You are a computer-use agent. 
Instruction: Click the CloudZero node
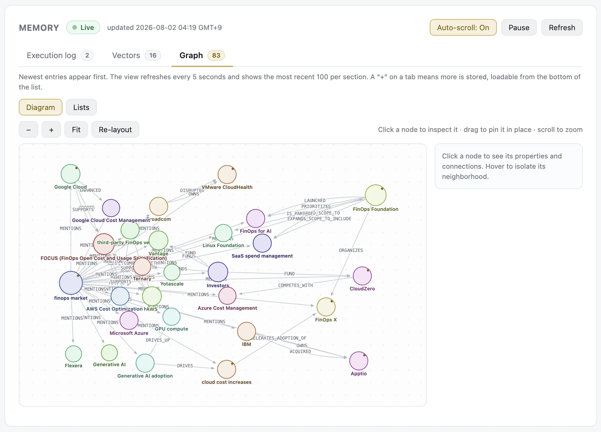[x=362, y=276]
